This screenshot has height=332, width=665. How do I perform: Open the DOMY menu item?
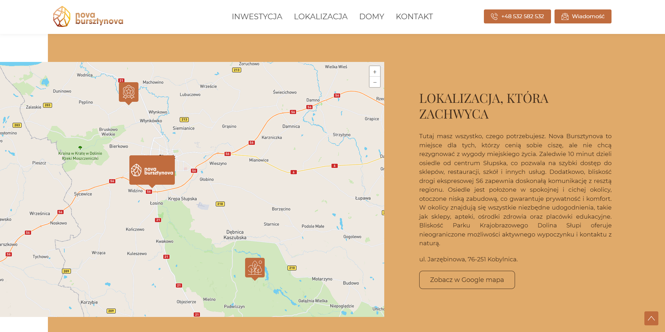[x=372, y=16]
